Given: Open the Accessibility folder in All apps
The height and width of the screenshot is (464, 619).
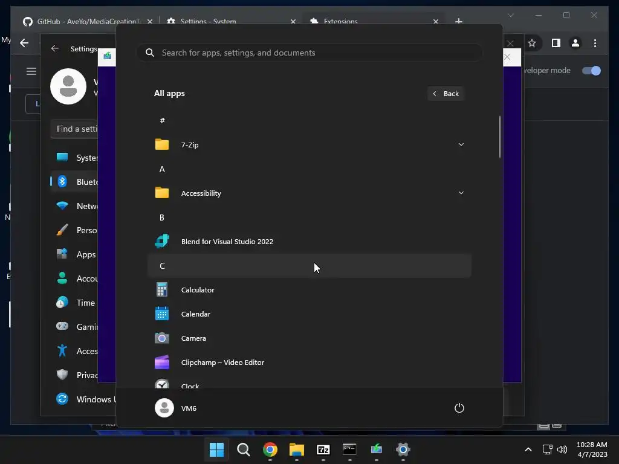Looking at the screenshot, I should click(309, 193).
